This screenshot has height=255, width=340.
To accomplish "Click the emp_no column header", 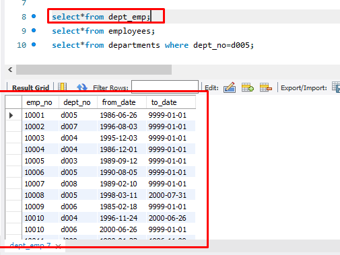I will tap(40, 102).
